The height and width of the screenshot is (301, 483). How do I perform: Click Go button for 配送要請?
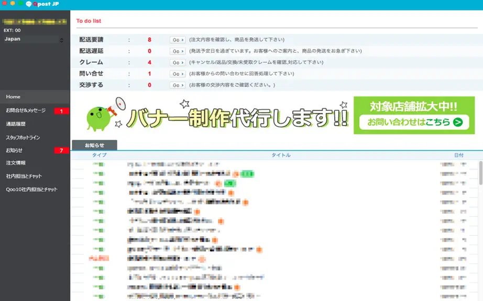178,40
